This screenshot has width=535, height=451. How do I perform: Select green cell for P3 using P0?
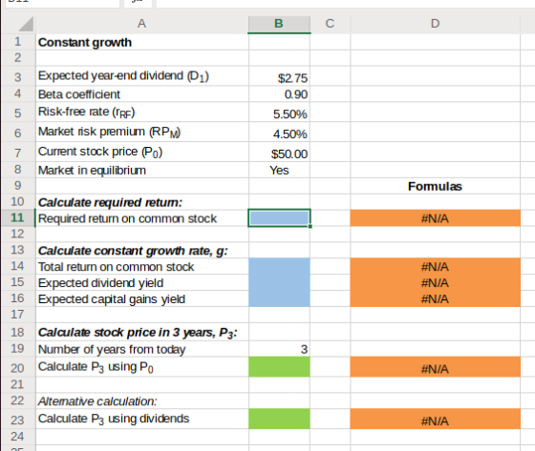(x=279, y=366)
